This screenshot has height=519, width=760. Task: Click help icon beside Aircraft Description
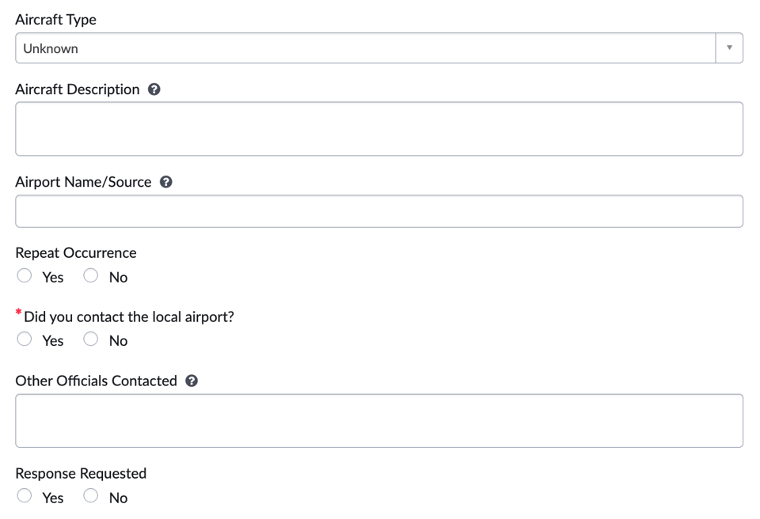pyautogui.click(x=154, y=89)
